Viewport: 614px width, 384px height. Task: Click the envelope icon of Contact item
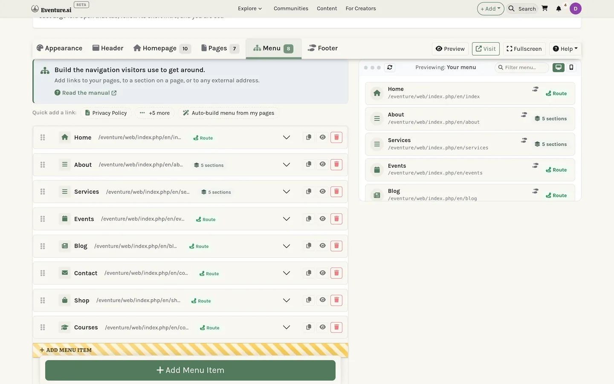click(x=65, y=273)
